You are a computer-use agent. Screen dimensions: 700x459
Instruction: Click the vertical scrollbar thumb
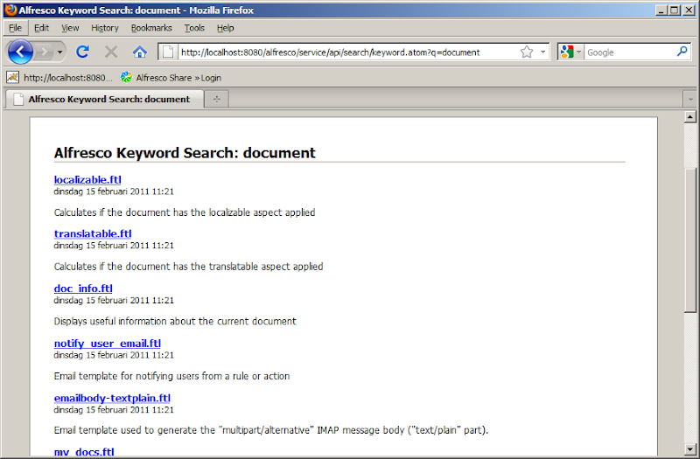click(x=690, y=240)
